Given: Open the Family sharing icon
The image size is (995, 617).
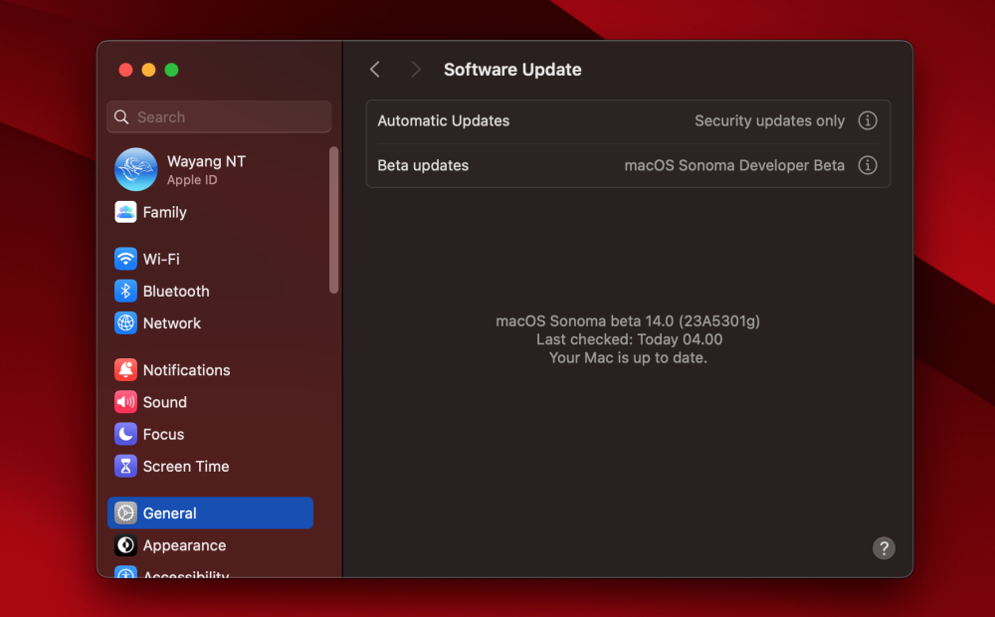Looking at the screenshot, I should point(125,212).
